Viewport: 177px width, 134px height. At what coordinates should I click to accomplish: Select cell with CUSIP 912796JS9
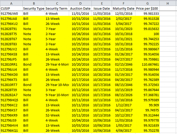click(11, 120)
